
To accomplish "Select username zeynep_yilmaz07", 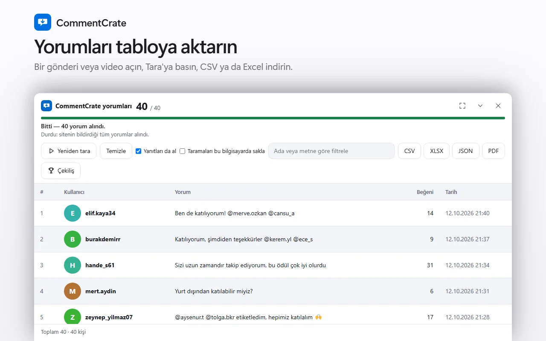I will [x=109, y=317].
